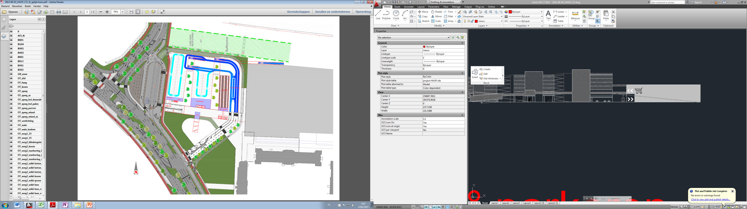Toggle visibility of the OT_walo layer
Image resolution: width=747 pixels, height=209 pixels.
click(x=11, y=125)
